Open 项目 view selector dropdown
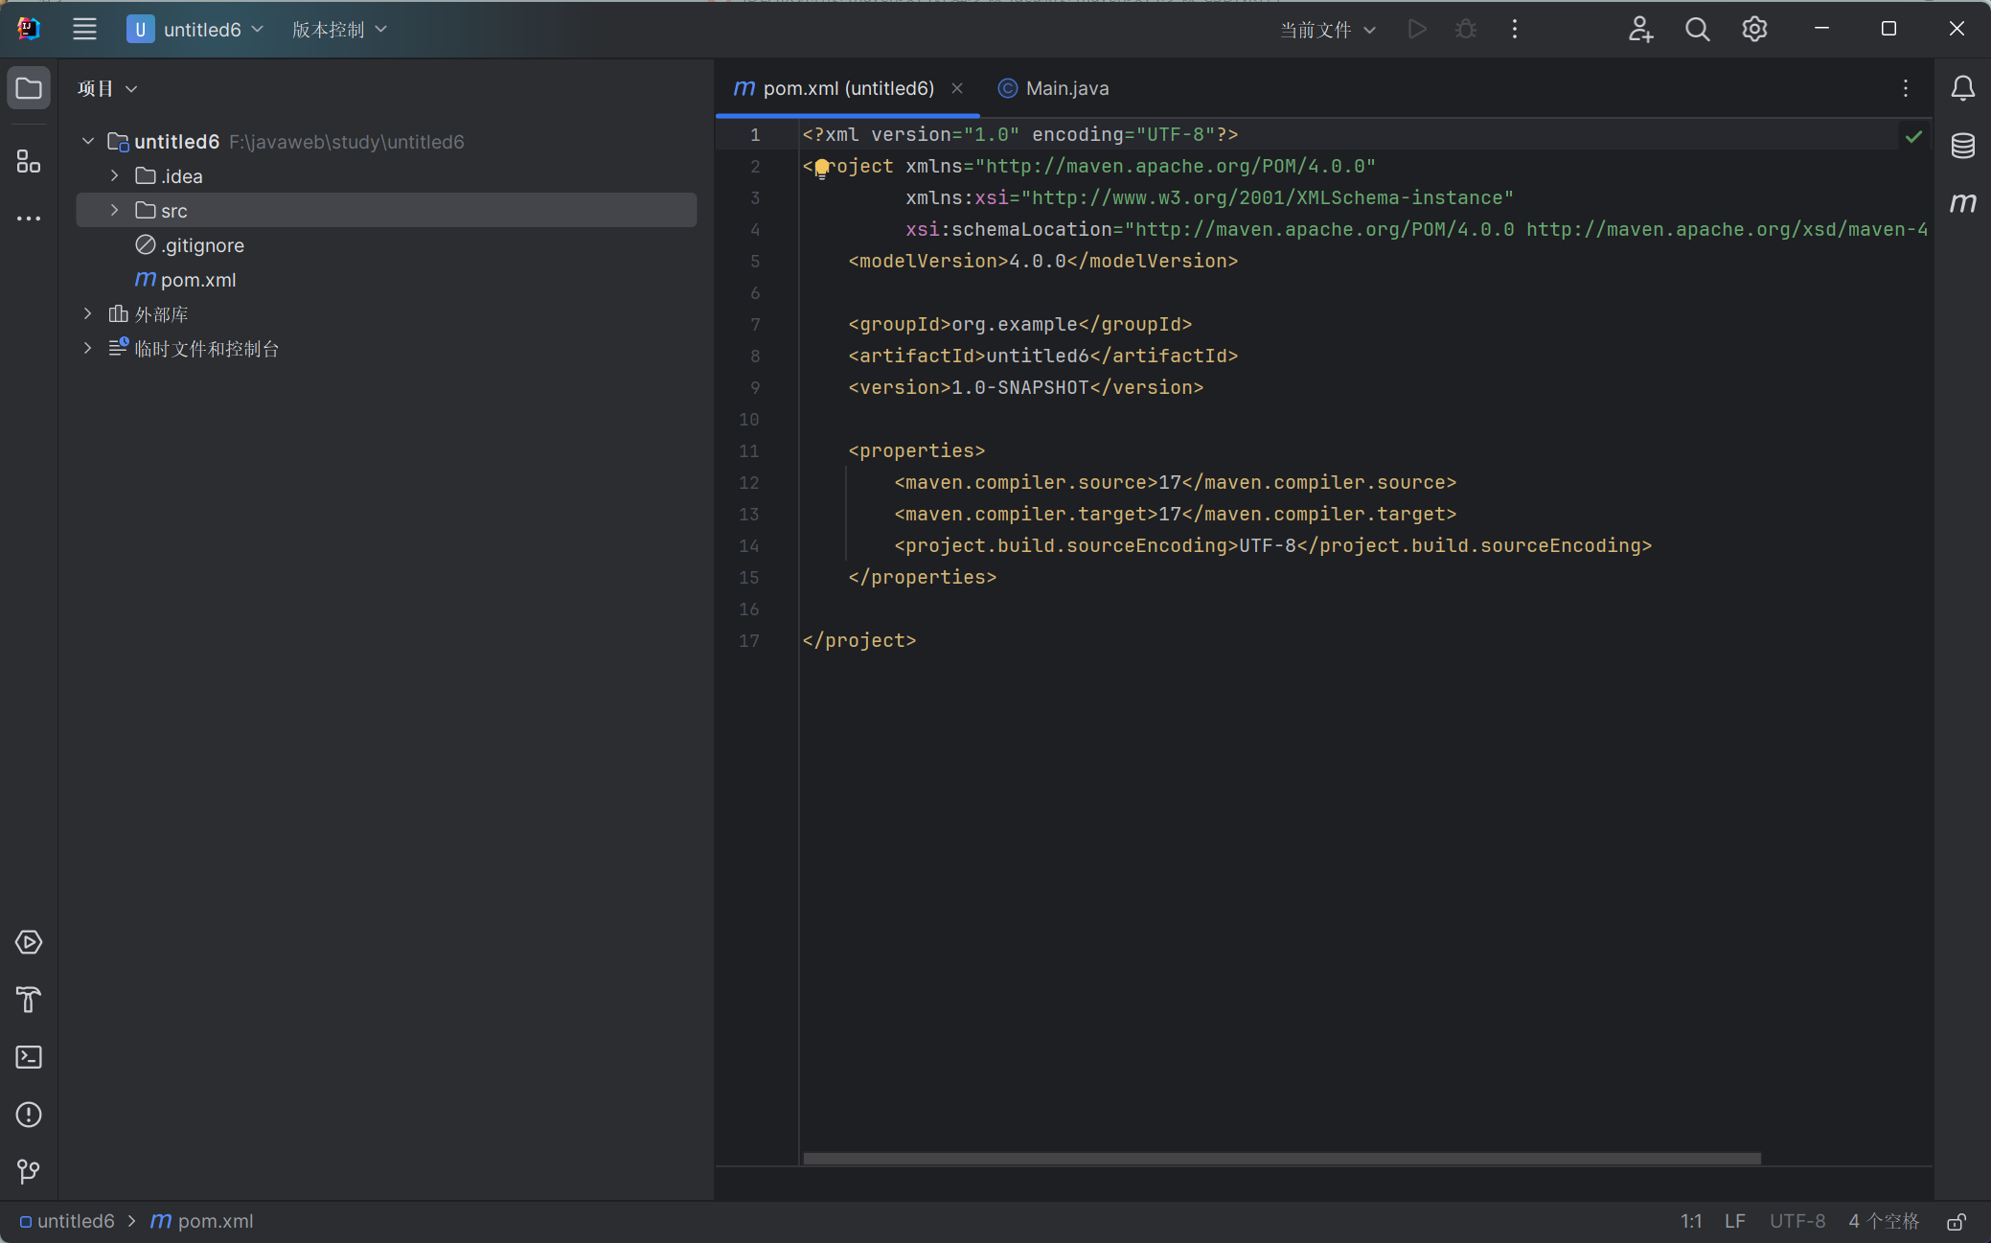Viewport: 1991px width, 1243px height. click(x=107, y=88)
